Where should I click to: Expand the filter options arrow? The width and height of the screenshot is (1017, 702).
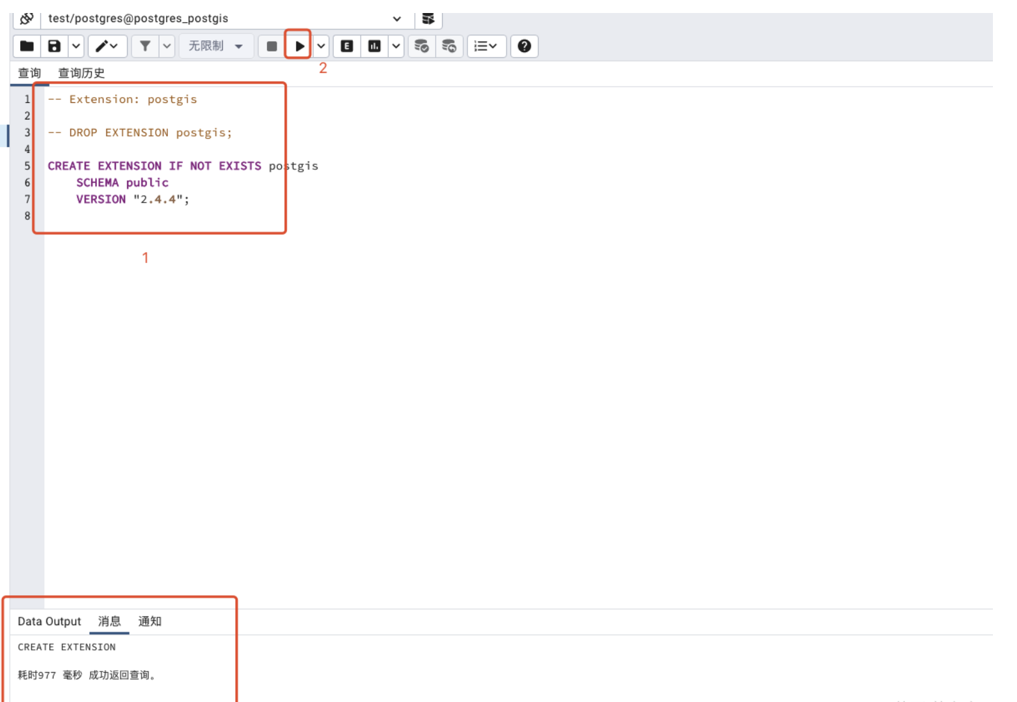coord(167,46)
